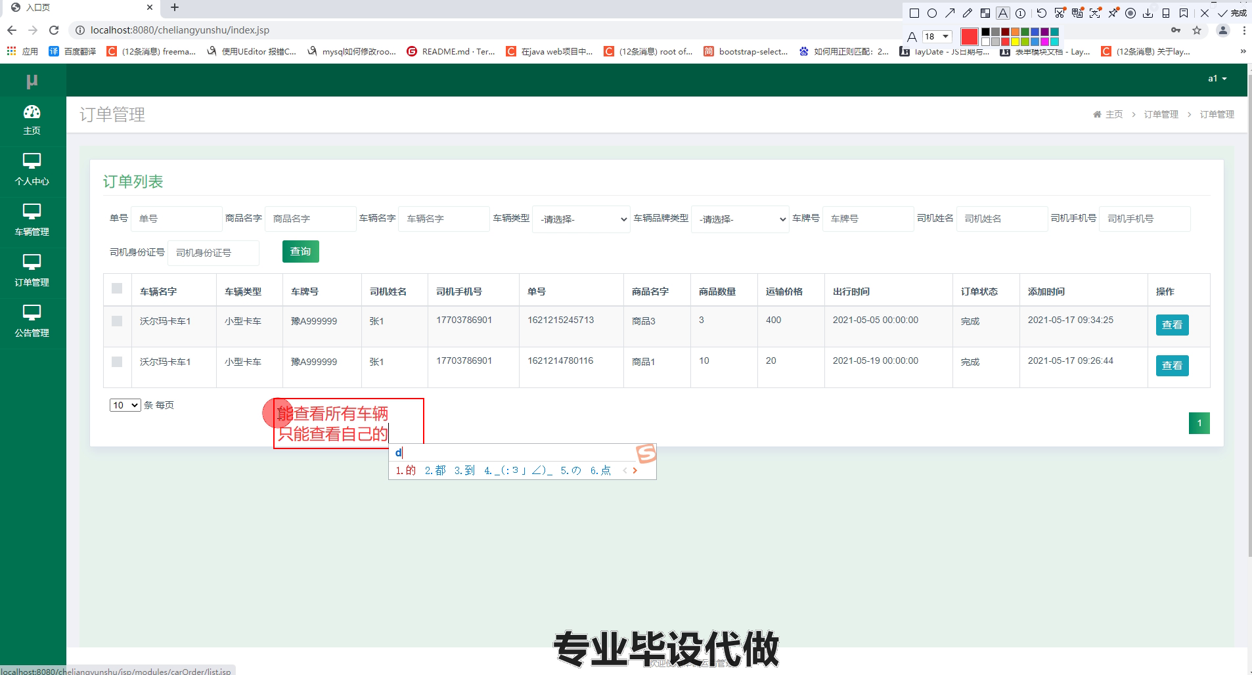Image resolution: width=1252 pixels, height=675 pixels.
Task: Open a new browser tab
Action: click(175, 7)
